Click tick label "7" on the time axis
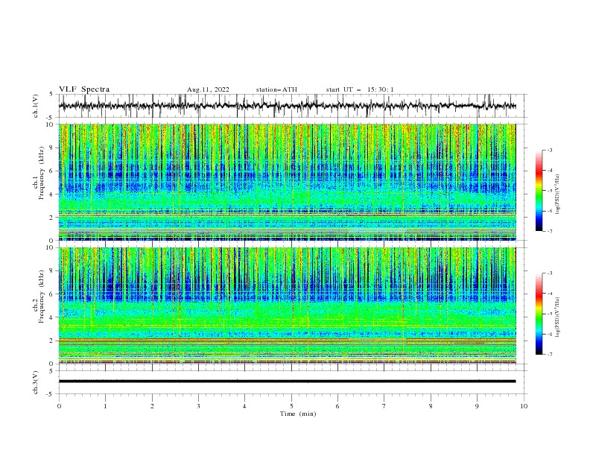Viewport: 590px width, 456px height. pos(384,406)
